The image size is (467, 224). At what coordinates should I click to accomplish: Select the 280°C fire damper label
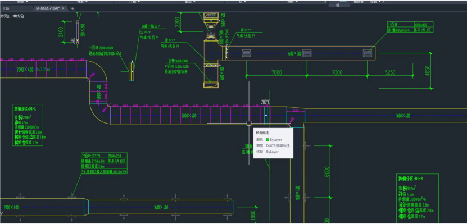(x=265, y=102)
